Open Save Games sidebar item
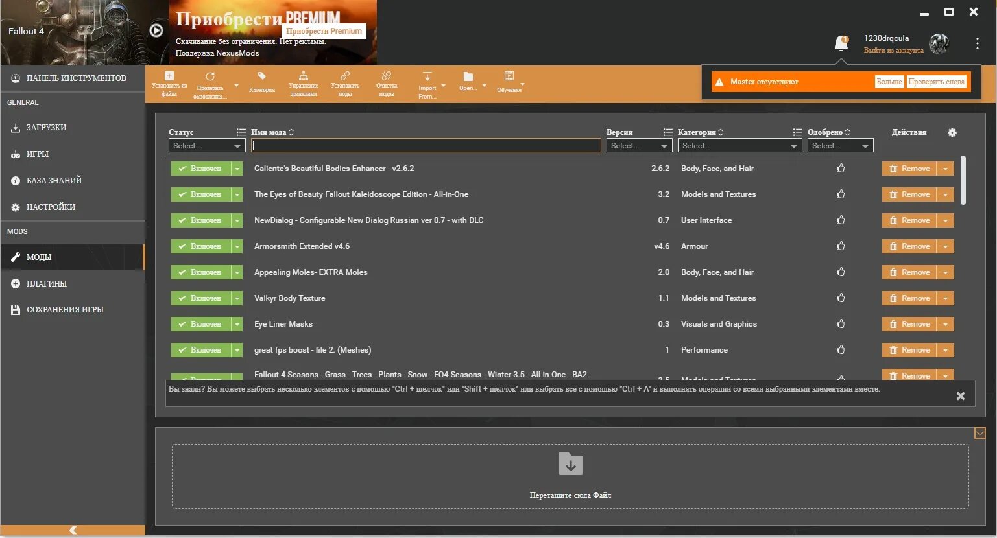 pyautogui.click(x=73, y=310)
